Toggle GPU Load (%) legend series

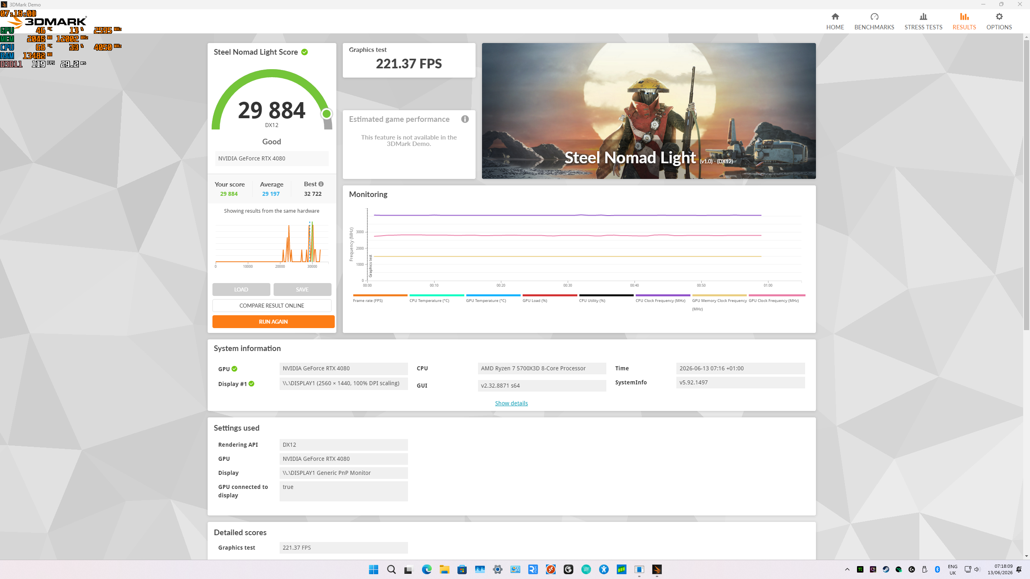pyautogui.click(x=535, y=301)
